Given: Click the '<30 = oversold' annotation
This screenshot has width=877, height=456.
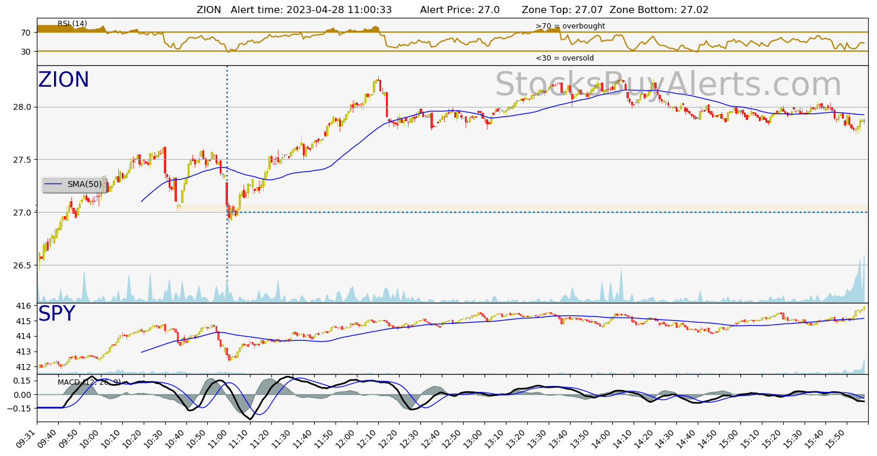Looking at the screenshot, I should [564, 58].
